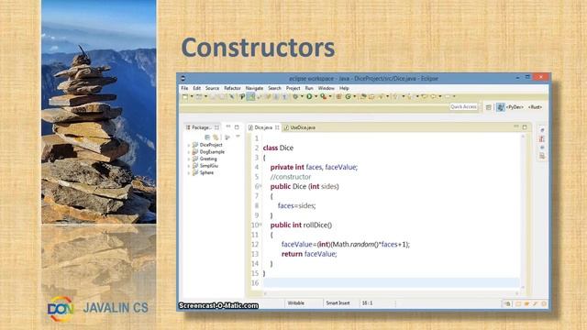The height and width of the screenshot is (330, 587).
Task: Open the Edit menu
Action: (197, 88)
